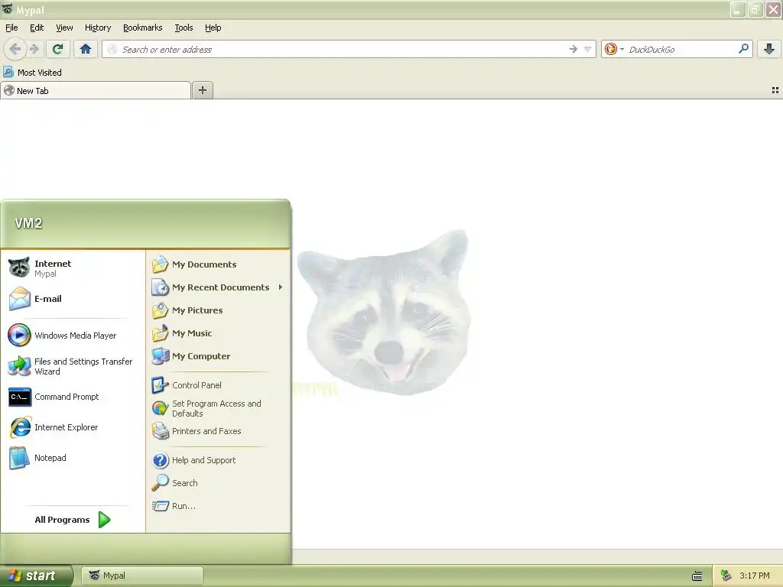Launch Command Prompt
The width and height of the screenshot is (783, 587).
click(73, 397)
